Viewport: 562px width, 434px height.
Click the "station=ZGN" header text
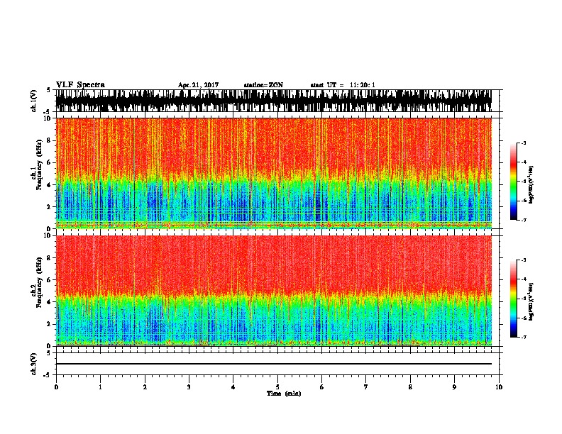point(263,85)
